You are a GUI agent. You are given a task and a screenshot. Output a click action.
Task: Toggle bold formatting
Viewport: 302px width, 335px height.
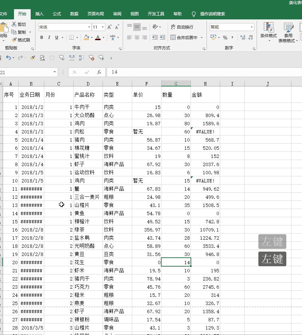coord(42,37)
